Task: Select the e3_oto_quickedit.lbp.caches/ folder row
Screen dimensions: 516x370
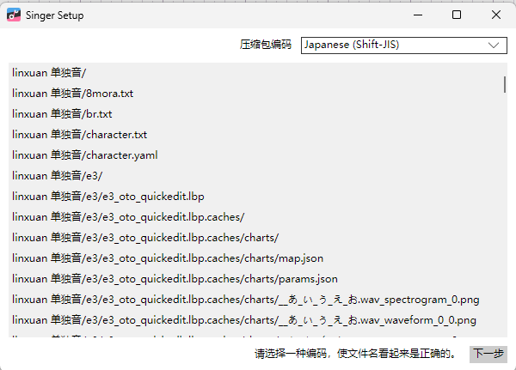Action: coord(257,217)
